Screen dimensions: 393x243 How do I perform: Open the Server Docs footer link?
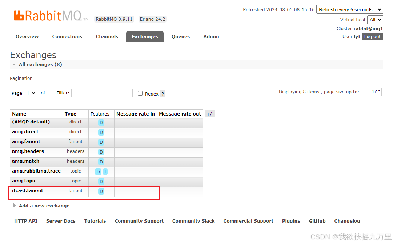click(61, 221)
